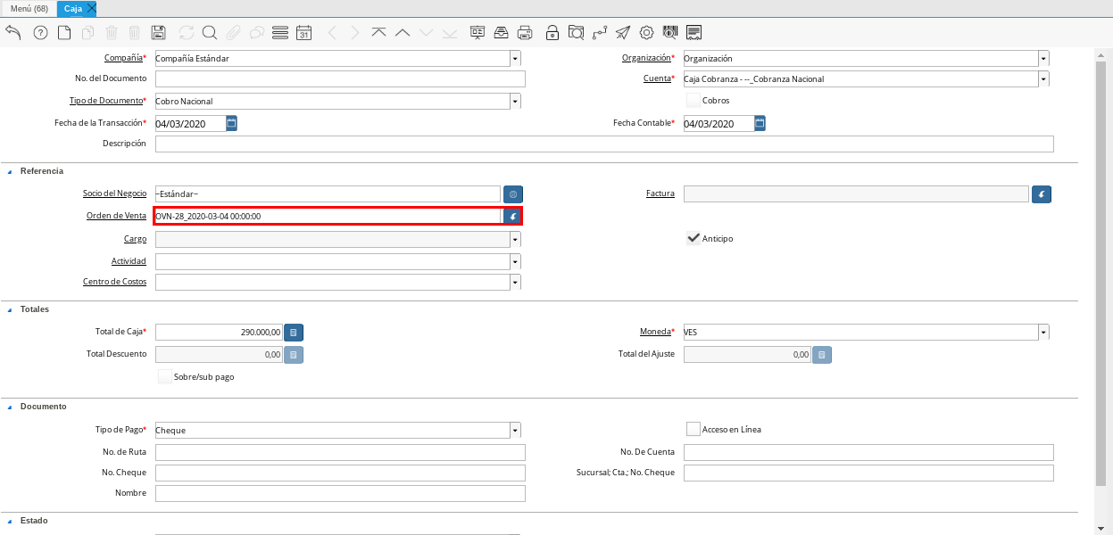Open calendar for Fecha de la Transacción
Screen dimensions: 1113x535
[x=232, y=123]
